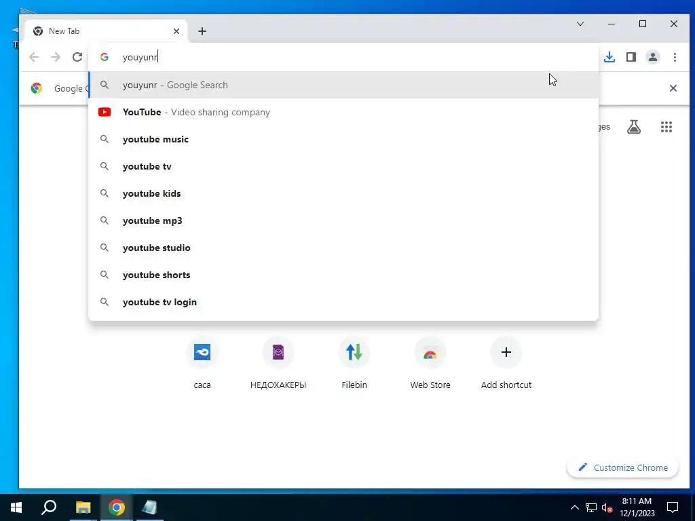
Task: Open File Explorer from taskbar
Action: (x=83, y=507)
